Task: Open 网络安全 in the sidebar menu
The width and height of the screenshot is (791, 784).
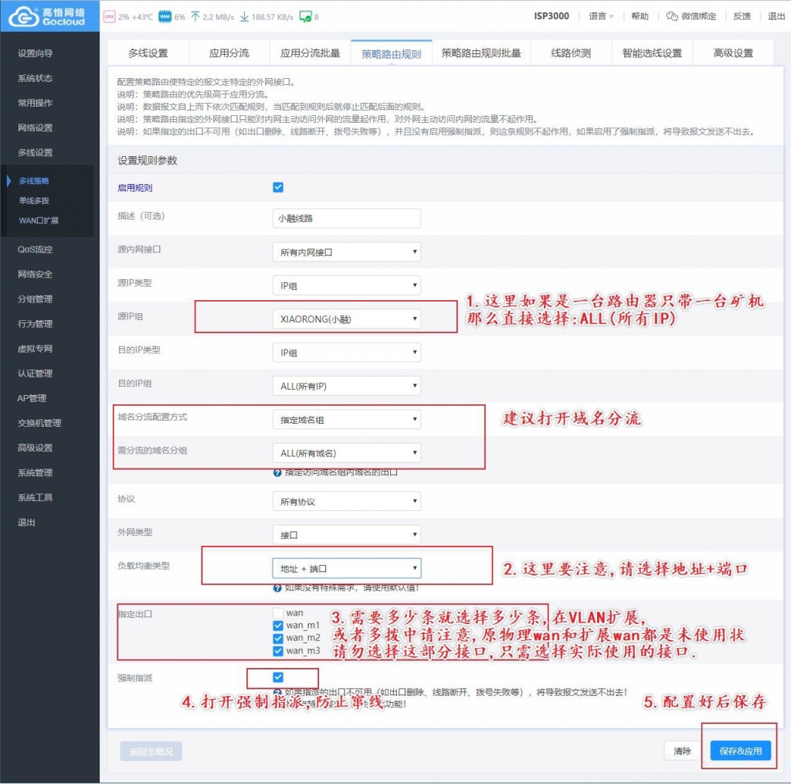Action: (36, 274)
